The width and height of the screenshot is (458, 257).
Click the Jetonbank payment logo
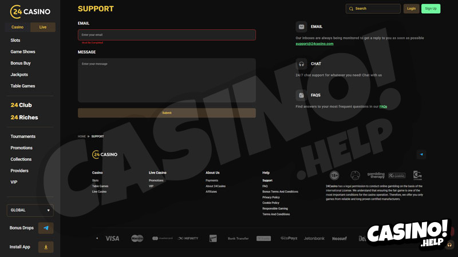(x=314, y=238)
